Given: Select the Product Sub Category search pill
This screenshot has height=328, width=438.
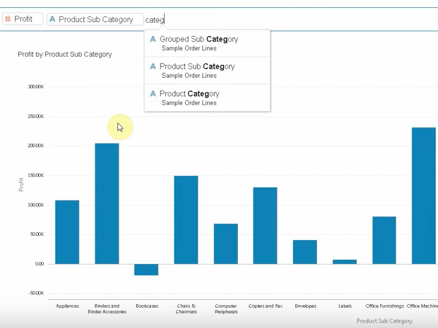Looking at the screenshot, I should point(96,19).
